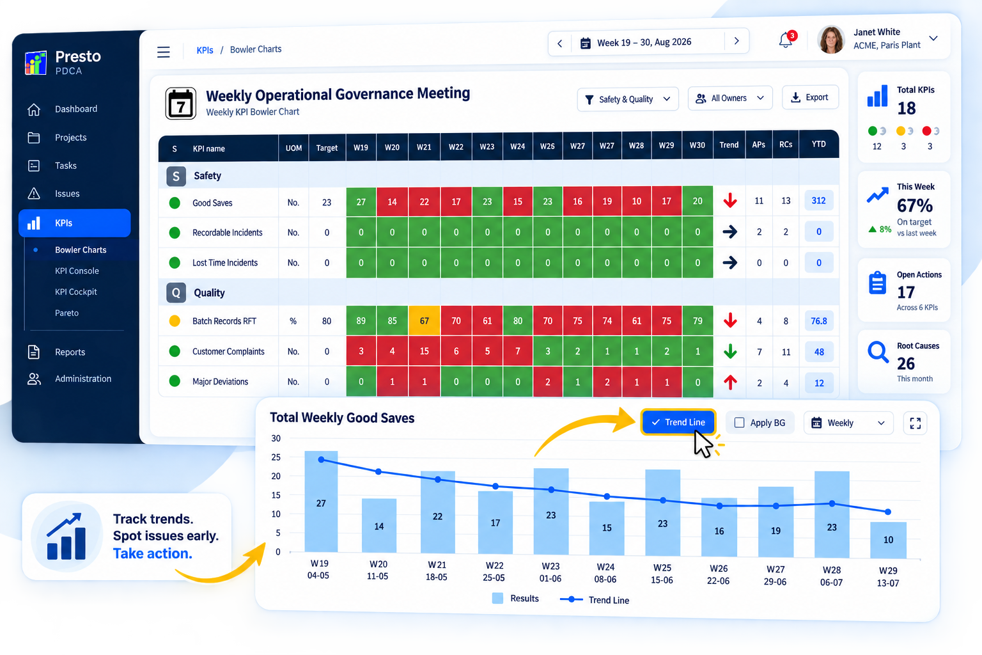Click Good Saves green status dot
This screenshot has width=982, height=655.
(175, 203)
